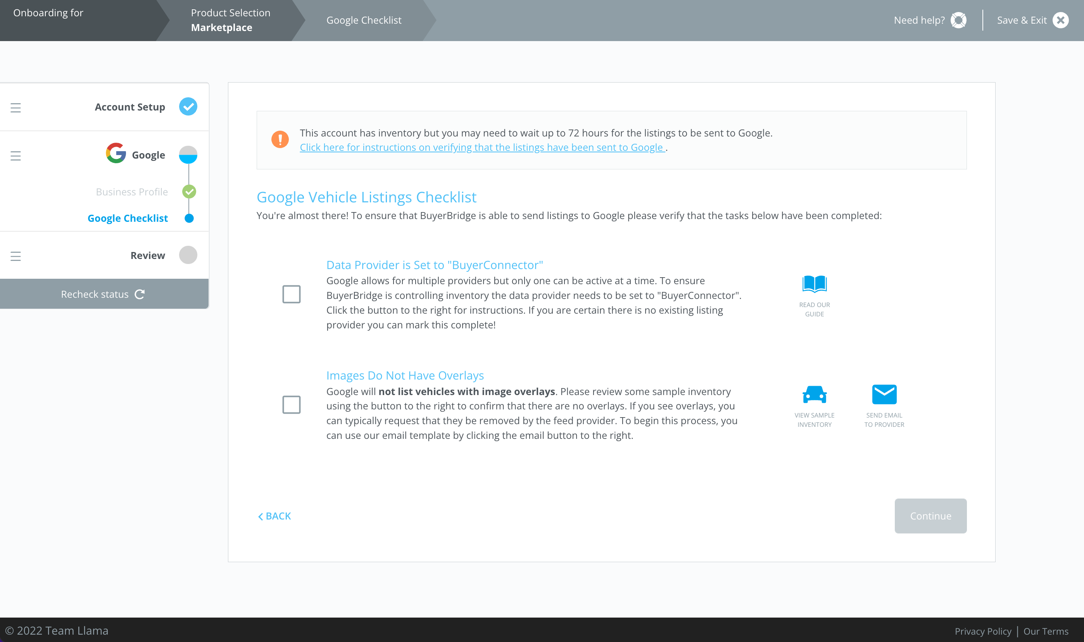Click the hamburger icon beside Google

coord(16,156)
